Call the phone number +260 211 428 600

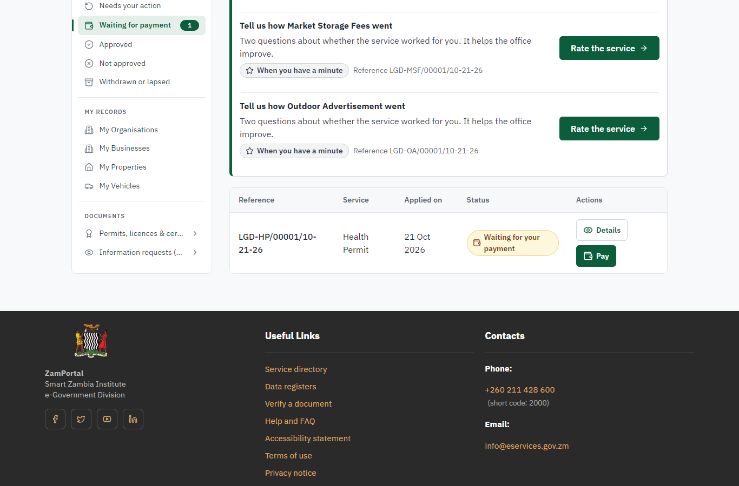520,390
